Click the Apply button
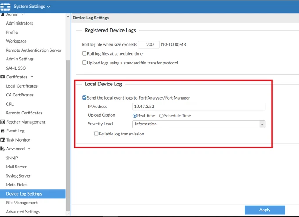 (265, 210)
